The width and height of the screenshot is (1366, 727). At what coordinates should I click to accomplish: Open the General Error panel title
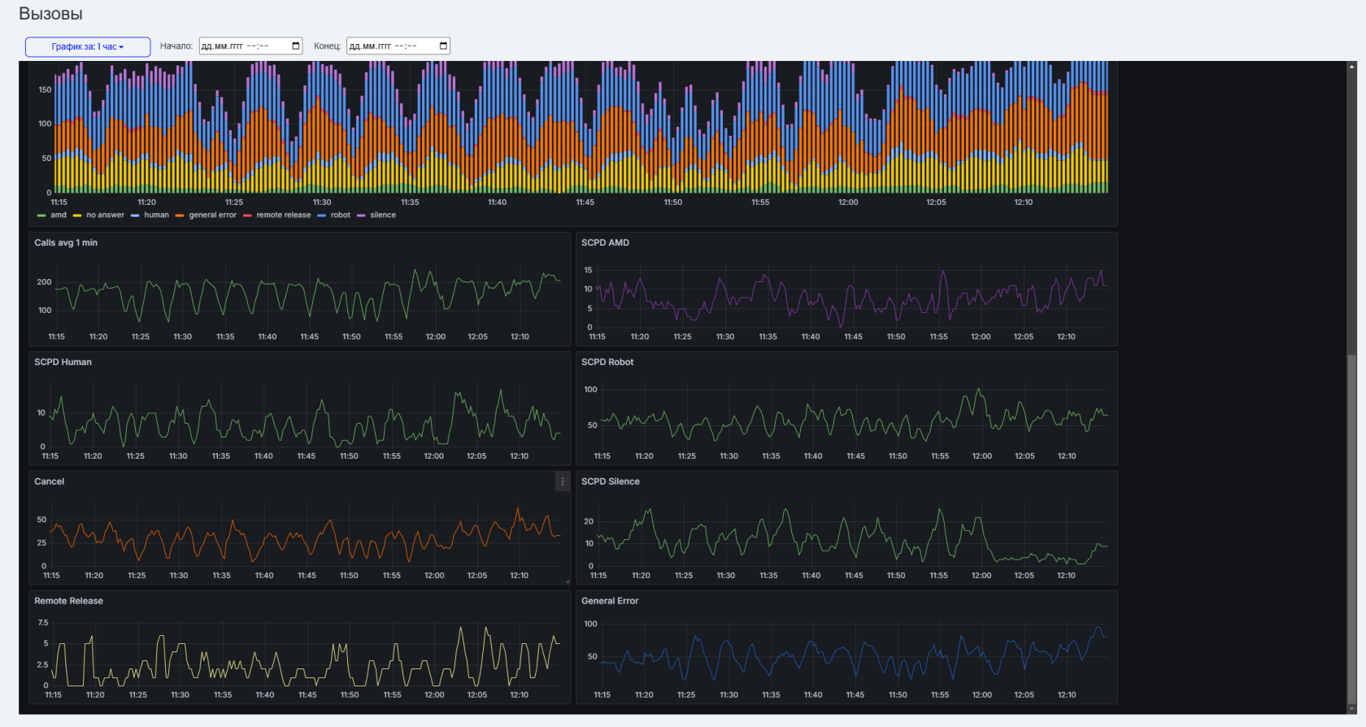tap(610, 601)
